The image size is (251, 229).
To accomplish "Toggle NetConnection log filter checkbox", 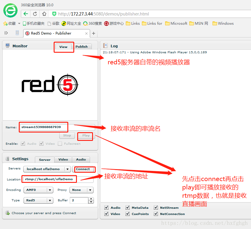I will 156,214.
